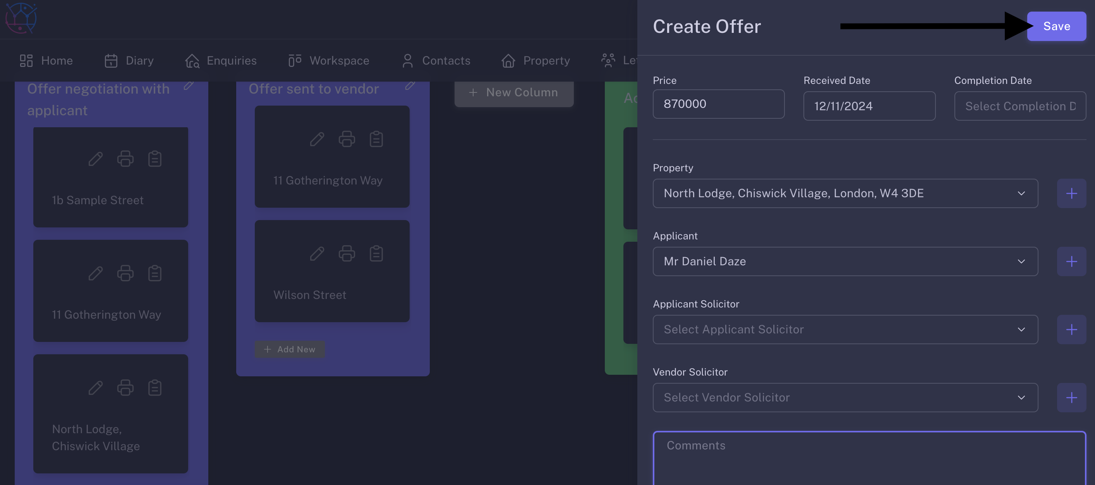Screen dimensions: 1095x485
Task: Click the plus icon next to Applicant Solicitor
Action: pos(1071,330)
